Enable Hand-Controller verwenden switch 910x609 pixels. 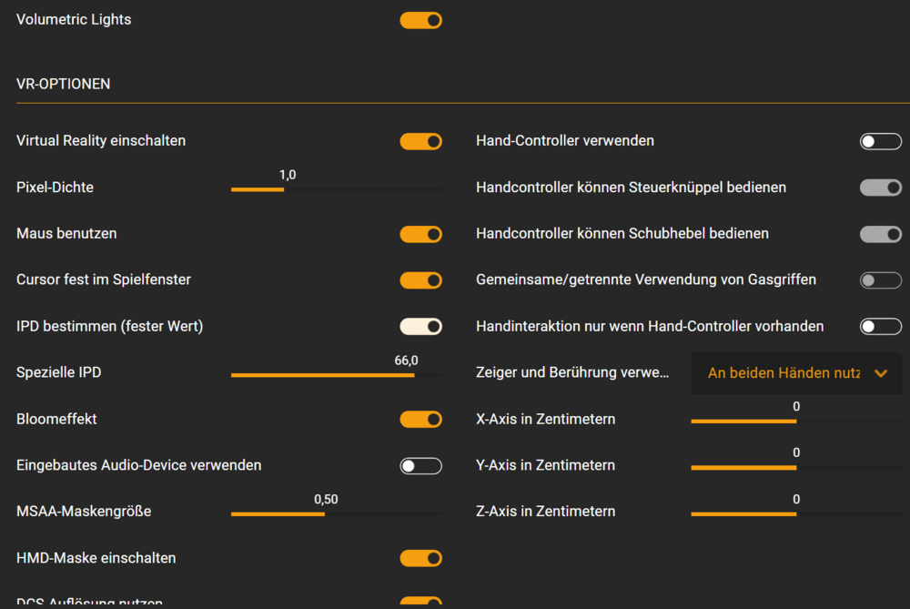tap(880, 141)
